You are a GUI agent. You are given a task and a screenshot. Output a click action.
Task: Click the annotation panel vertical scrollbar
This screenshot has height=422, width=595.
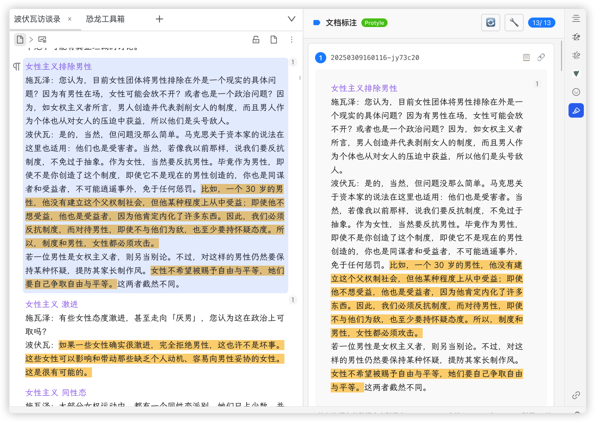coord(561,56)
